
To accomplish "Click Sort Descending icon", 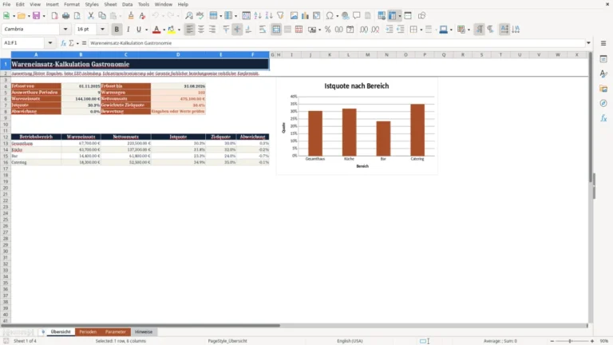I will click(x=269, y=16).
